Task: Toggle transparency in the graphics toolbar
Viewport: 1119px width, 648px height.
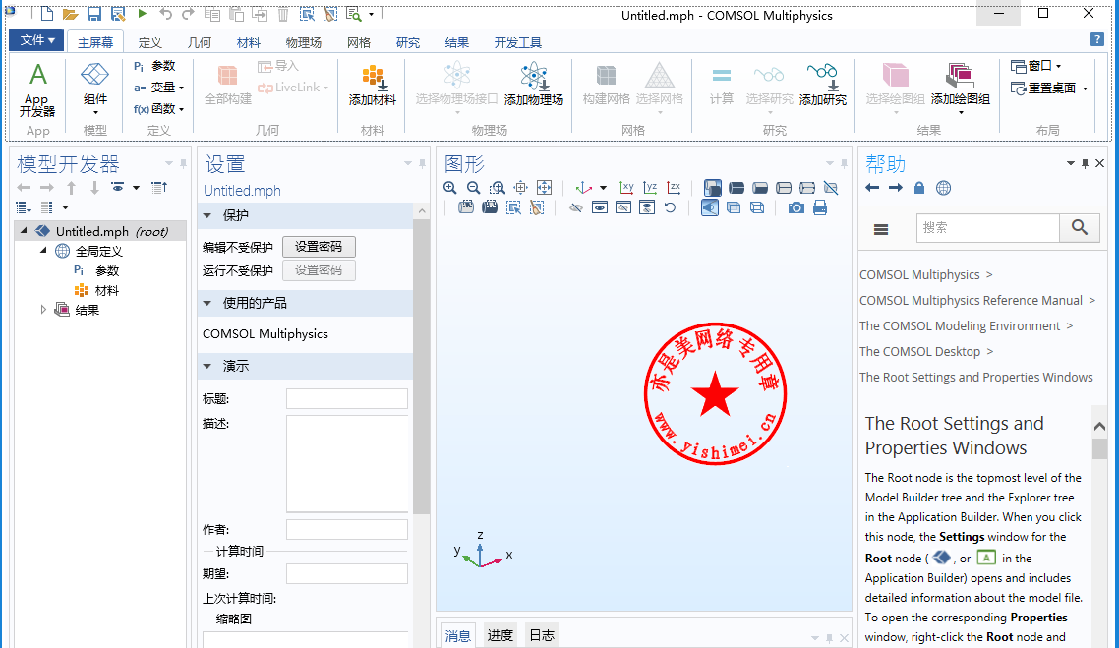Action: [x=734, y=207]
